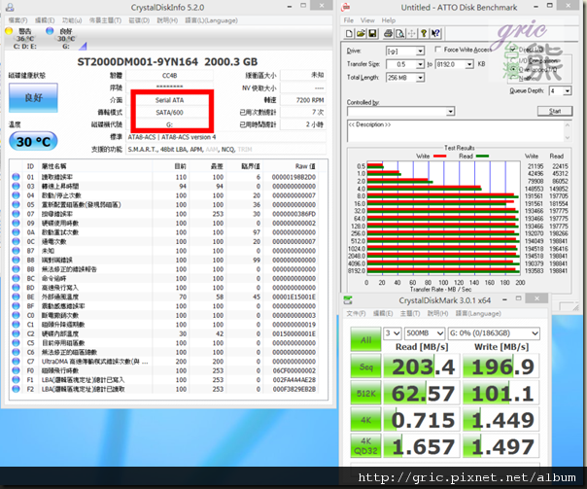Click the context help arrow-question icon

tap(435, 34)
